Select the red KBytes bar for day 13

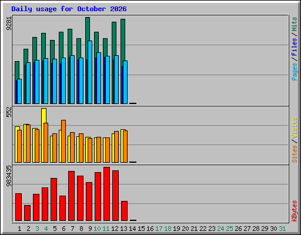pos(124,211)
